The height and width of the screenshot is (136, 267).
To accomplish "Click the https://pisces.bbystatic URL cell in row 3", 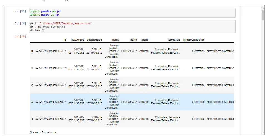I will point(221,102).
